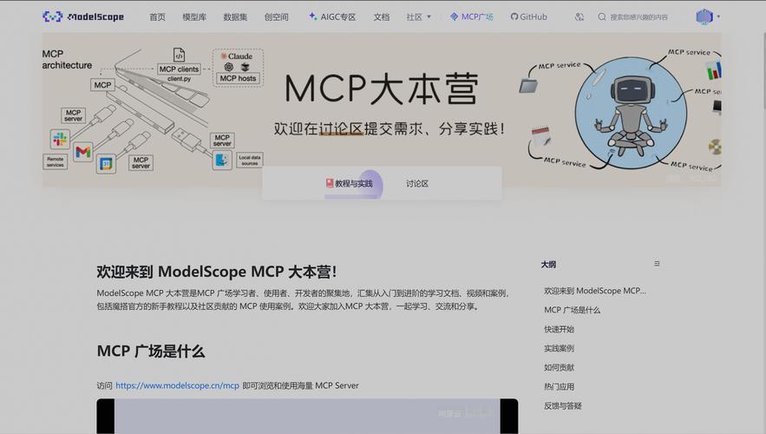Jump to MCP 广场是什么 outline entry

pos(572,310)
